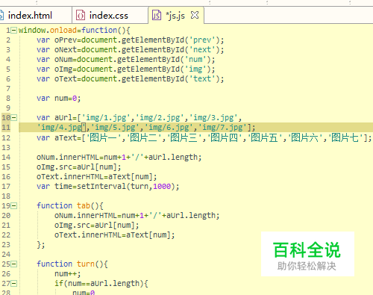This screenshot has width=373, height=295.
Task: Click the 'text' string on line 6
Action: pyautogui.click(x=202, y=79)
